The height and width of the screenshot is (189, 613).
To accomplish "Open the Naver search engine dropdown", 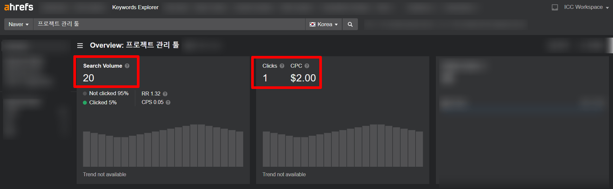I will pos(19,24).
